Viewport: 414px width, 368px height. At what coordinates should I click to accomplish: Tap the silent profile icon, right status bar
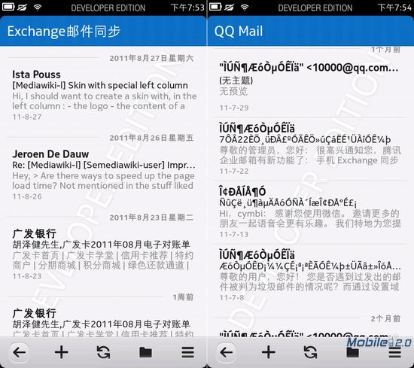229,7
